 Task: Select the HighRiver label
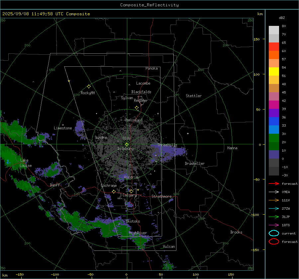(x=138, y=233)
